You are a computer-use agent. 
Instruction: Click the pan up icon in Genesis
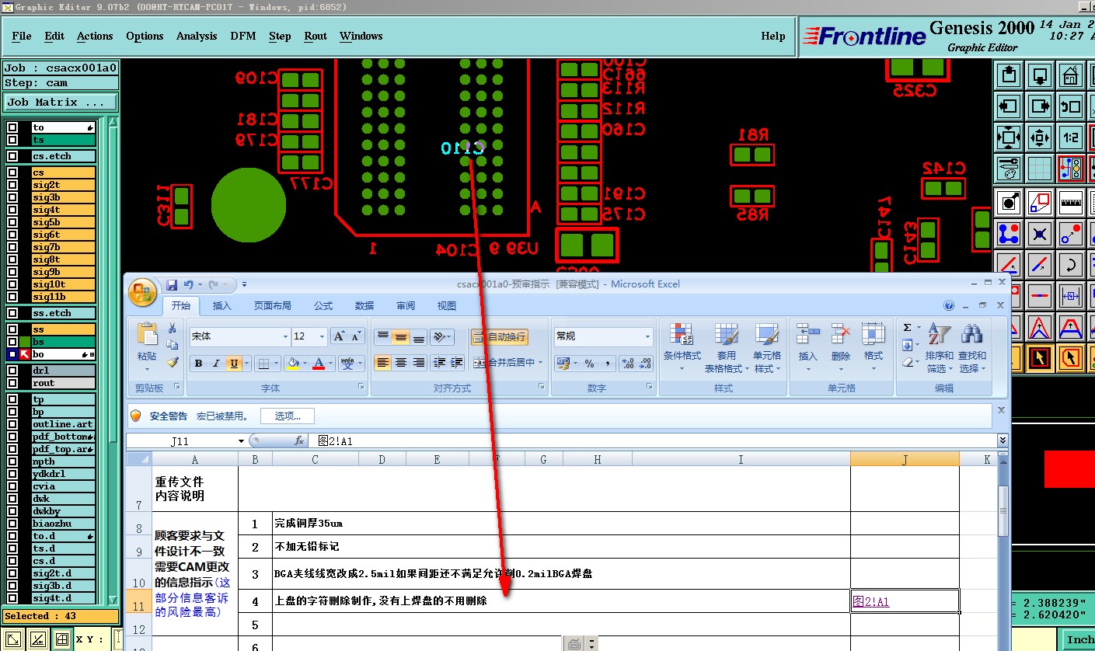pos(1009,75)
